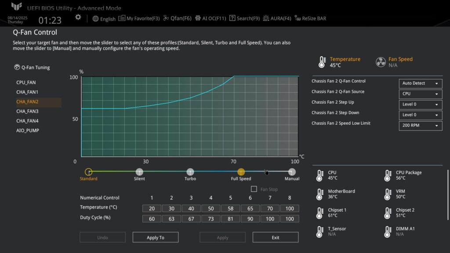The image size is (450, 253).
Task: Click the sensor list vertical scrollbar
Action: tap(448, 195)
